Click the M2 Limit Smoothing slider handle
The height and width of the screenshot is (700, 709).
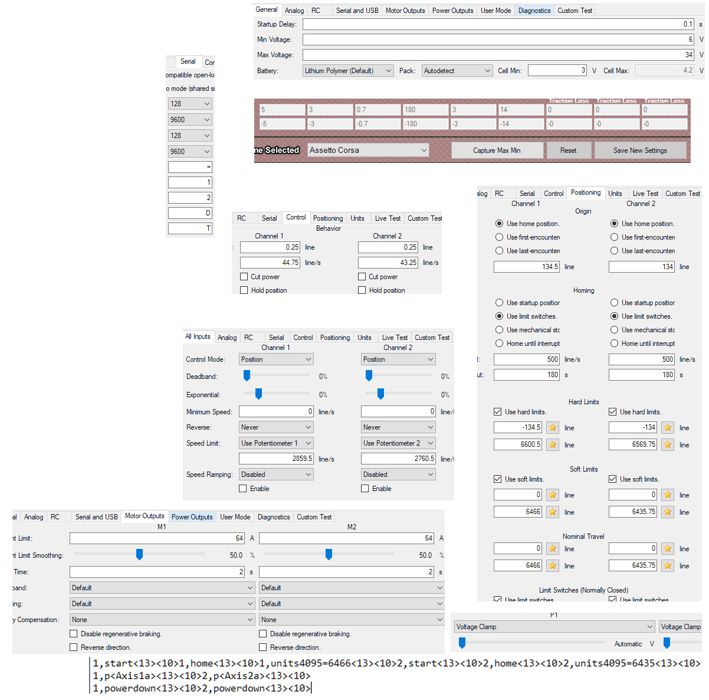pos(329,554)
